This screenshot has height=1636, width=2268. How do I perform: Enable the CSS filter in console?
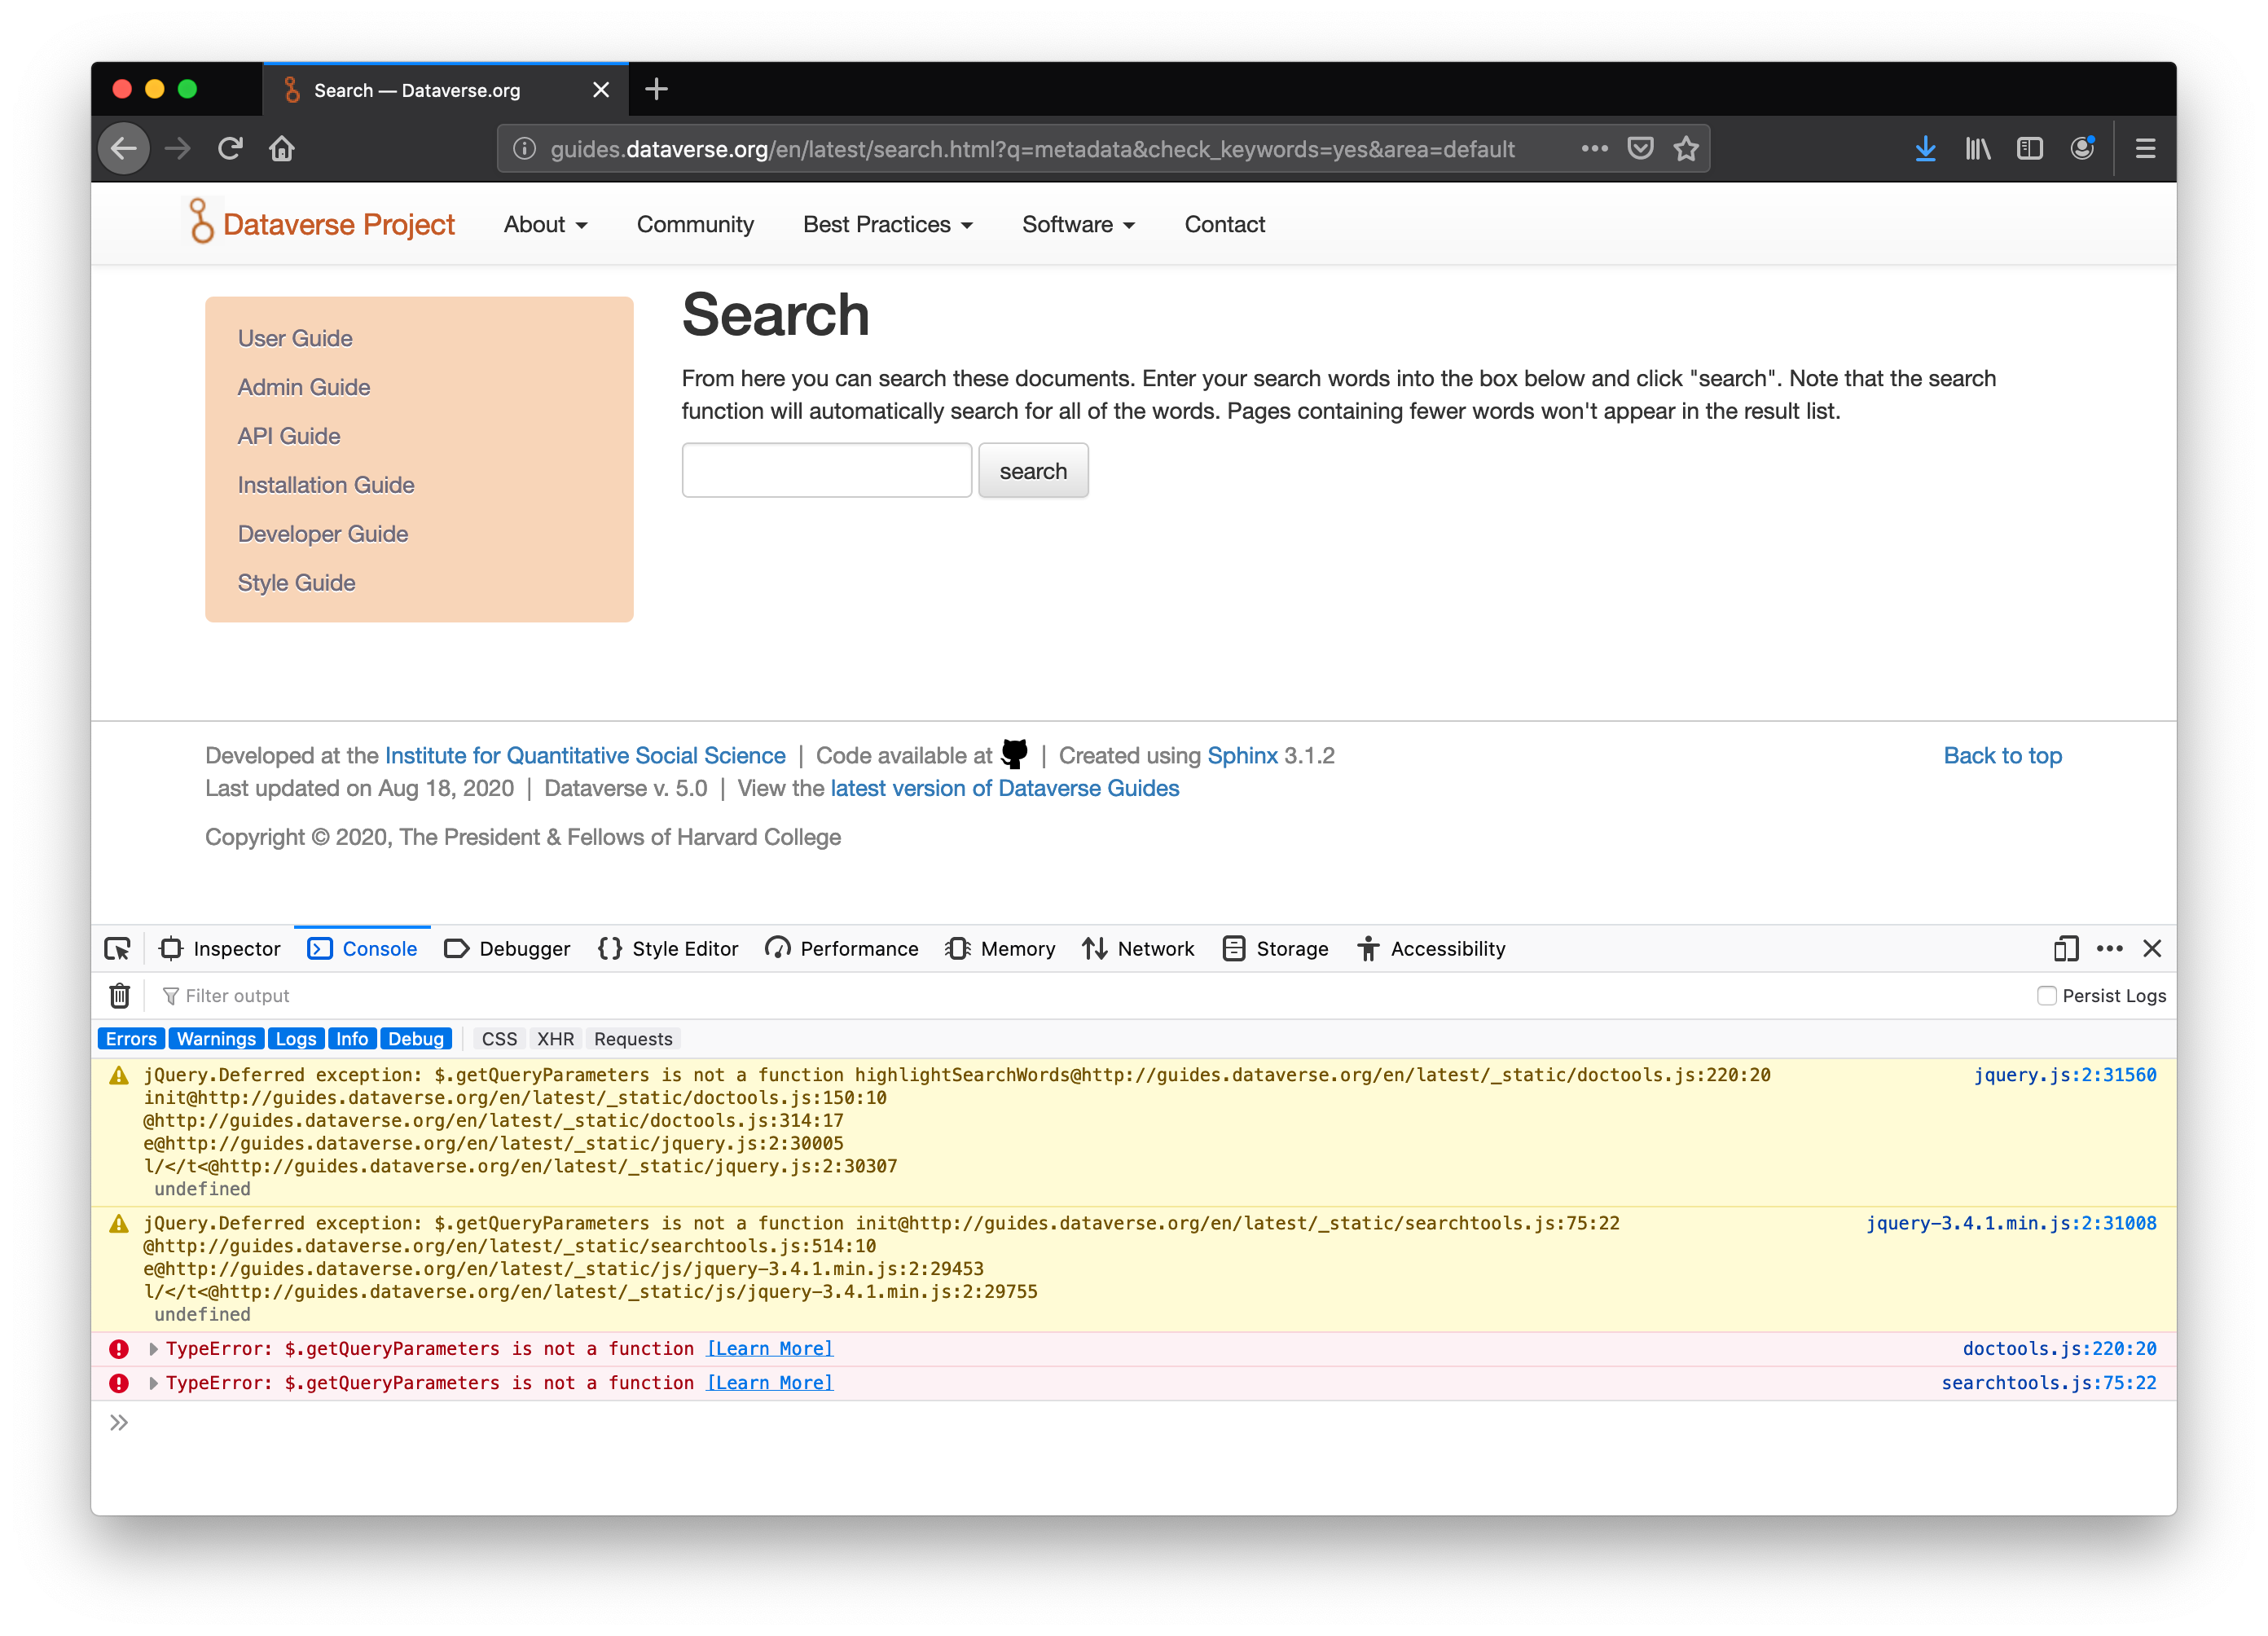tap(499, 1038)
